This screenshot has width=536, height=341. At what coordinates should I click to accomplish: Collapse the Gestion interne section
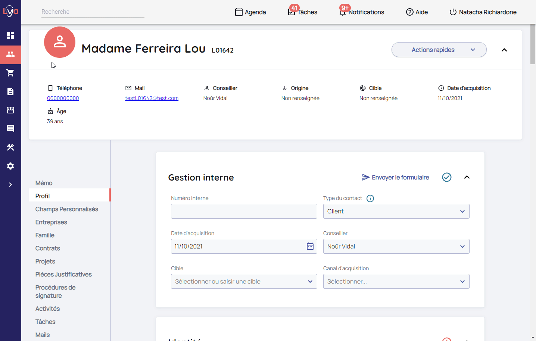(x=467, y=177)
